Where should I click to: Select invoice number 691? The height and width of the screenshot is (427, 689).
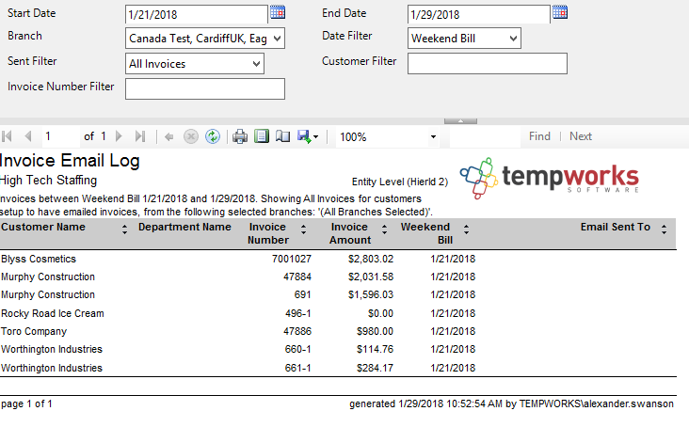click(302, 294)
